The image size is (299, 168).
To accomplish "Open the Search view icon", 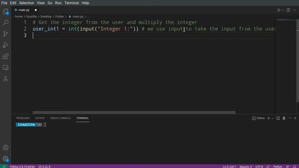I will [6, 23].
